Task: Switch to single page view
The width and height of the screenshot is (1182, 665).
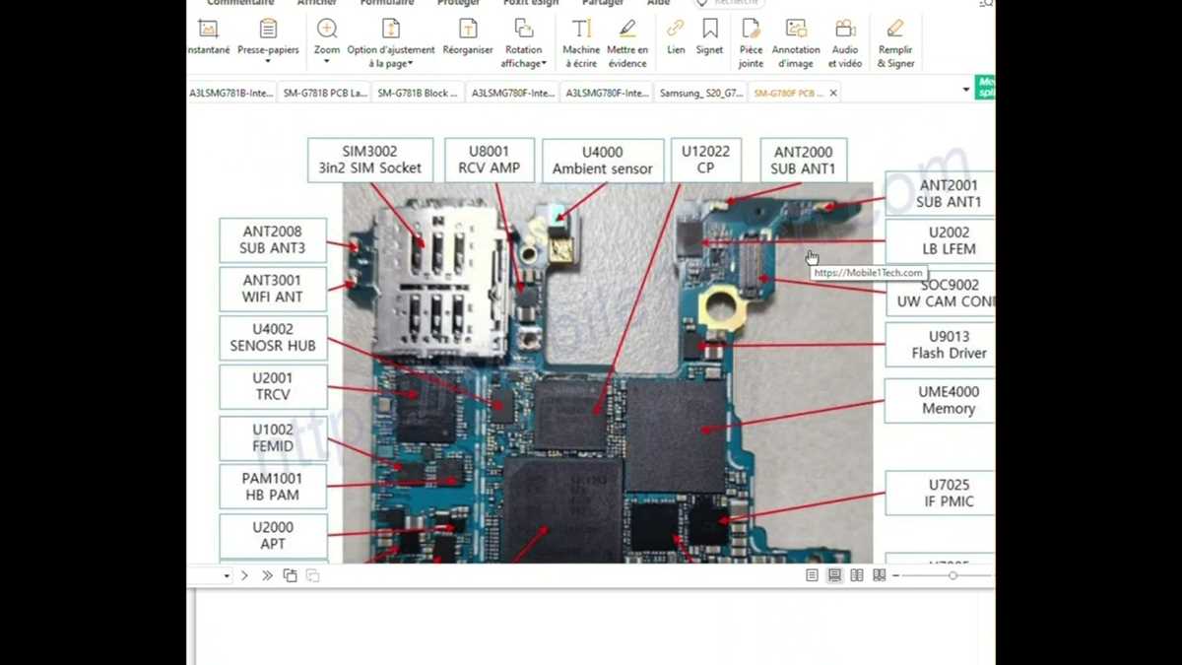Action: [x=812, y=575]
